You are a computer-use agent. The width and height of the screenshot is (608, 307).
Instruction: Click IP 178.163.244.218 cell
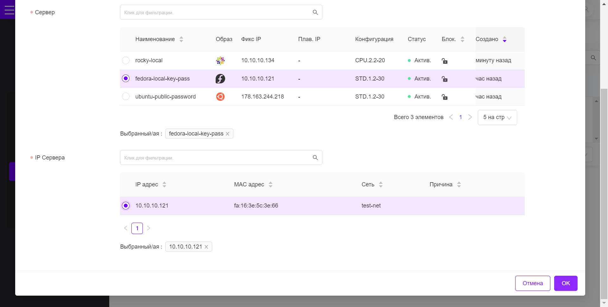[x=263, y=97]
